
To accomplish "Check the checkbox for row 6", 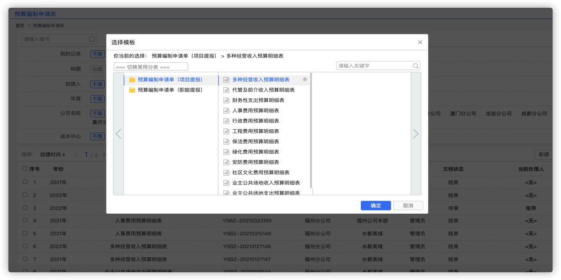I will click(25, 246).
